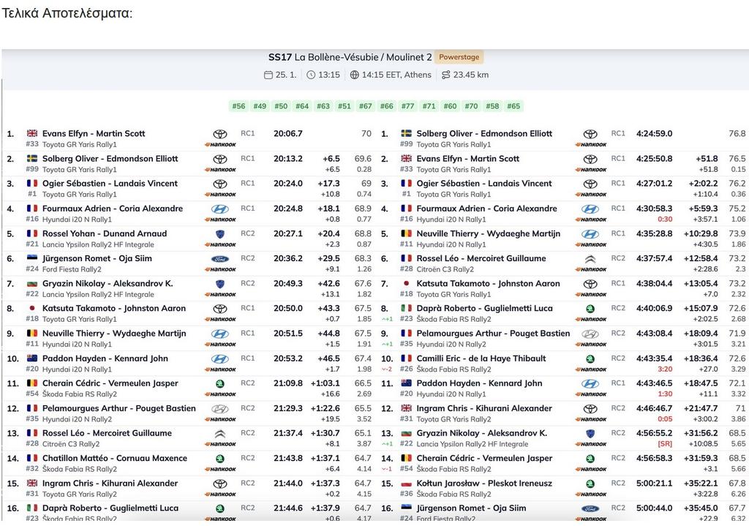Viewport: 749px width, 526px height.
Task: Click the Hankook logo in Rossel Yohan's row
Action: (x=220, y=244)
